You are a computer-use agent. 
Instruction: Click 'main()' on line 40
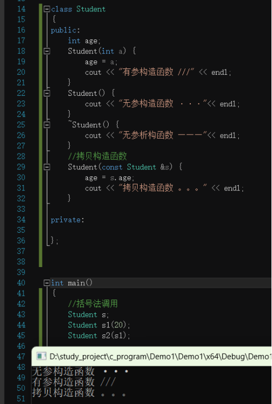(x=80, y=283)
